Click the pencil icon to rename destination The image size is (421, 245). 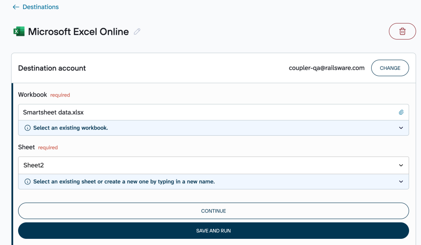click(x=137, y=32)
